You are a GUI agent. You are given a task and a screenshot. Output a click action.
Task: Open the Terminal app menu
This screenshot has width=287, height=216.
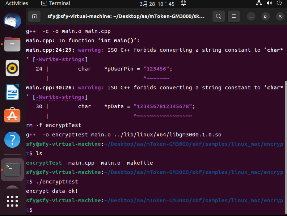pos(55,3)
